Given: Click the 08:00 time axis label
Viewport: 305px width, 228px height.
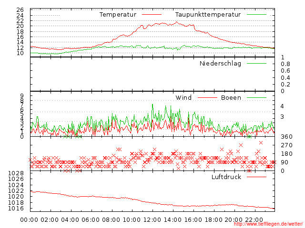Looking at the screenshot, I should click(111, 220).
